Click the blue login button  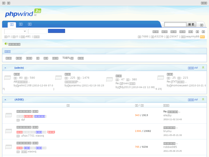[x=57, y=31]
